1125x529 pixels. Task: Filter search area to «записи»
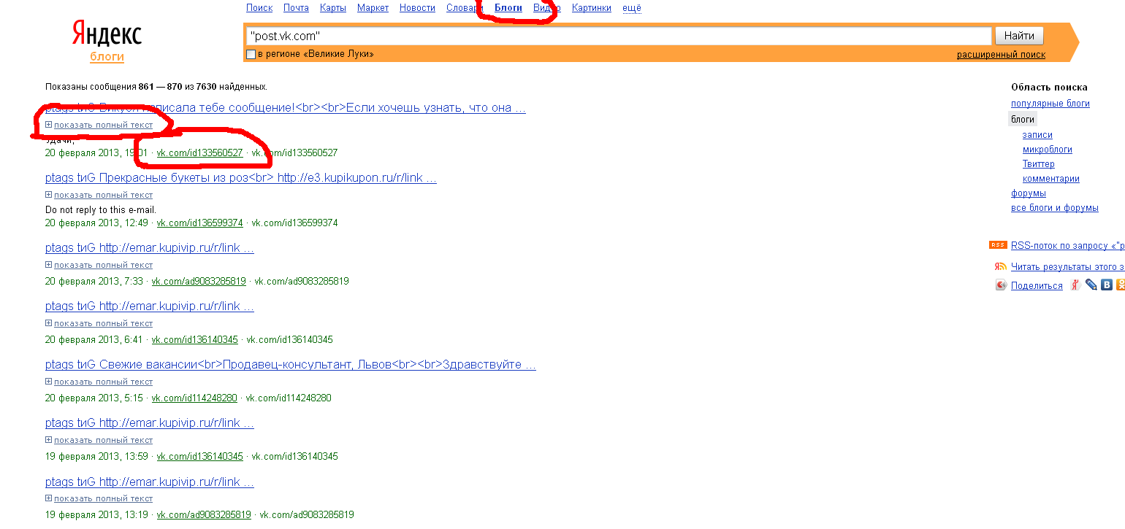tap(1037, 135)
